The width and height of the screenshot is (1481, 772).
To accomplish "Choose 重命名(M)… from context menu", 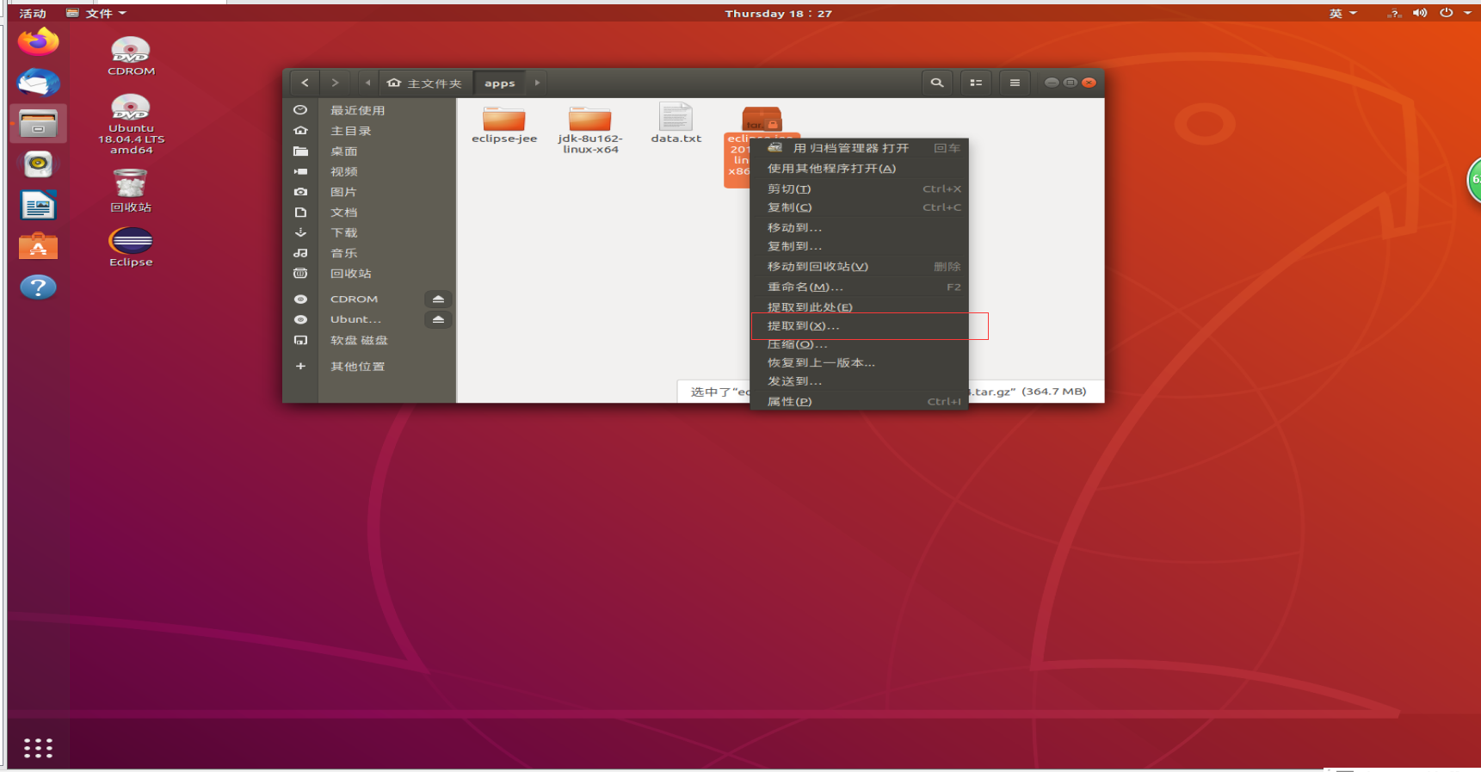I will (x=860, y=287).
